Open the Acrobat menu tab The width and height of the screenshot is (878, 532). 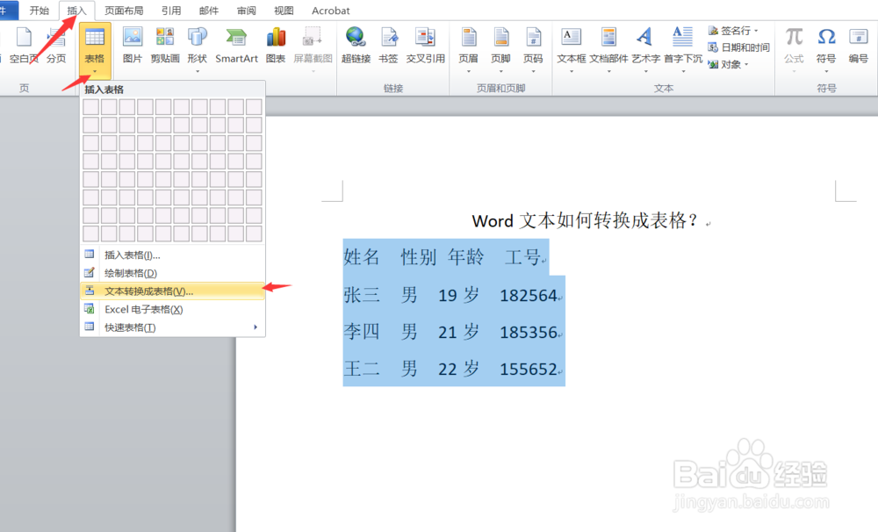331,11
